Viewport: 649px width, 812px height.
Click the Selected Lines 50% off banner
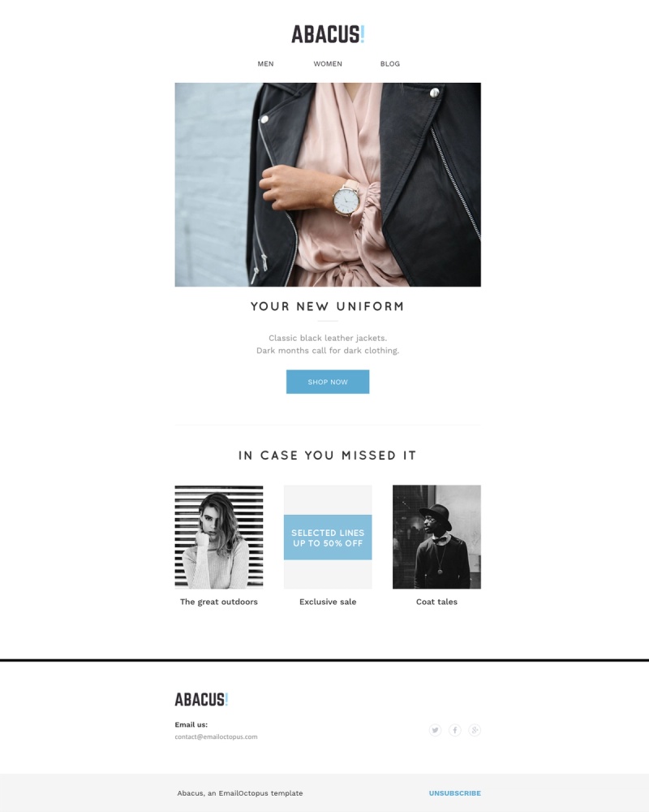click(328, 537)
